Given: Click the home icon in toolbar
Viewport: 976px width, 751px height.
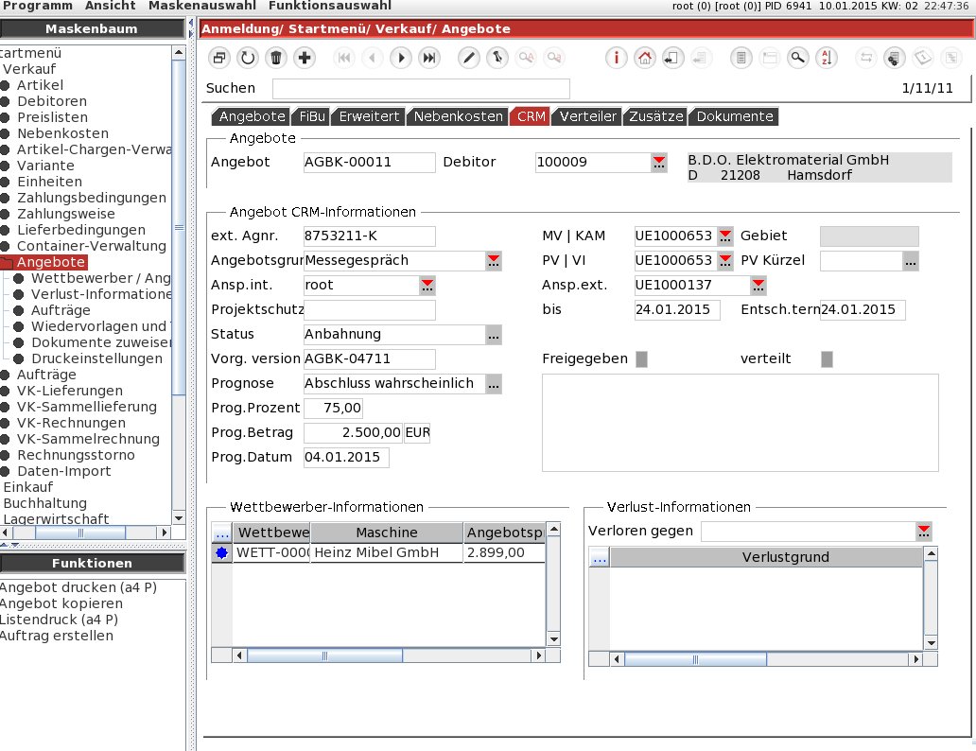Looking at the screenshot, I should tap(645, 58).
